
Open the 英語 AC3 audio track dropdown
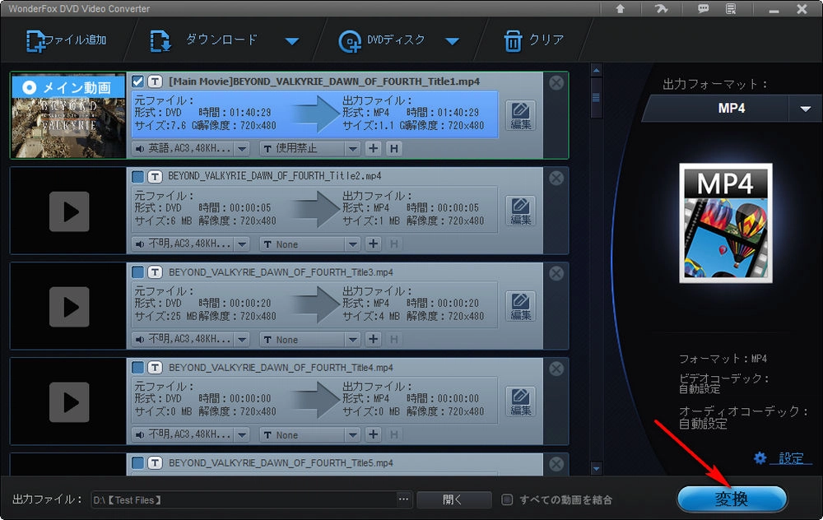(191, 149)
